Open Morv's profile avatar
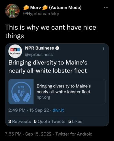The height and width of the screenshot is (141, 114). [x=12, y=11]
